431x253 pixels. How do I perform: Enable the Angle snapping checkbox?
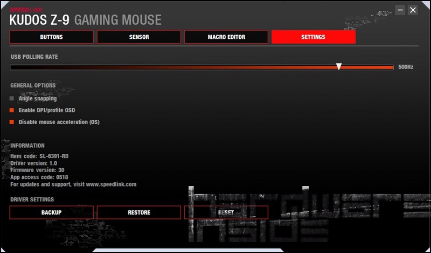coord(12,99)
